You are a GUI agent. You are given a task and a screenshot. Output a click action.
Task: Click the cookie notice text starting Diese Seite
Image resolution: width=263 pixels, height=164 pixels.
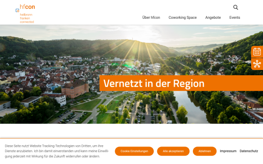coord(57,151)
